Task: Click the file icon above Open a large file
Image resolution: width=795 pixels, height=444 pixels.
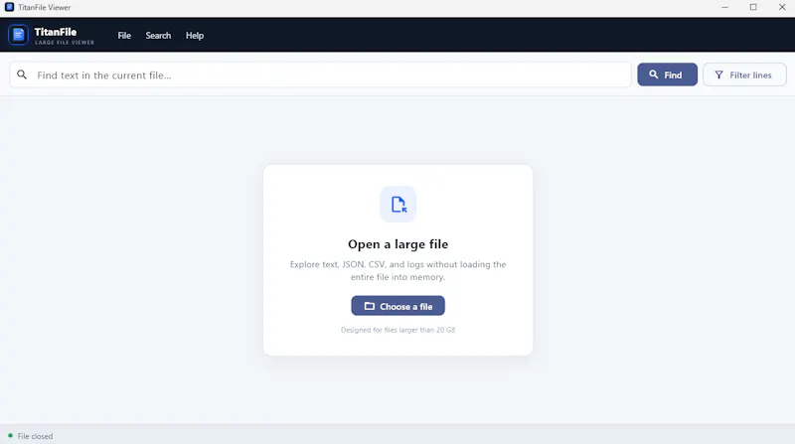Action: pos(398,205)
